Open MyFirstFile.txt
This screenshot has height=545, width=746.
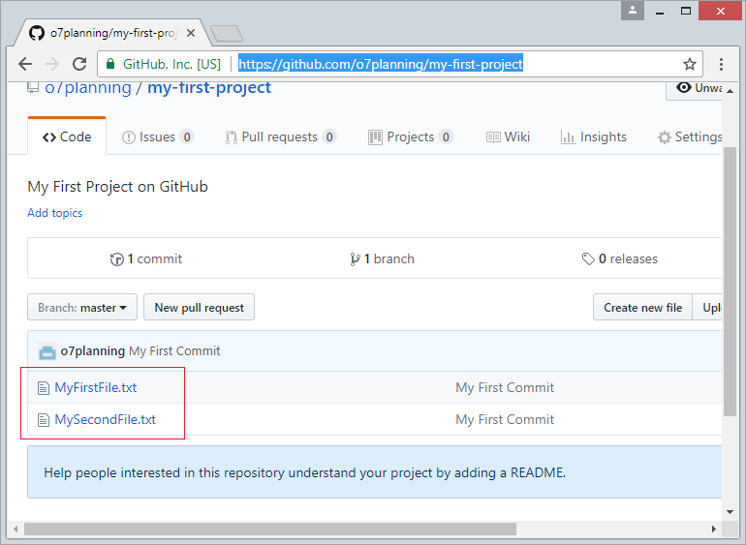(x=96, y=387)
